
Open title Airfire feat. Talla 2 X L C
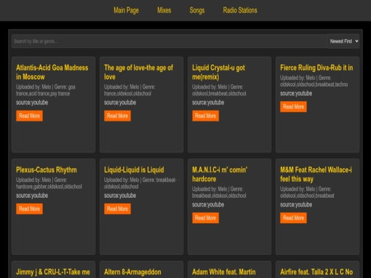316,272
